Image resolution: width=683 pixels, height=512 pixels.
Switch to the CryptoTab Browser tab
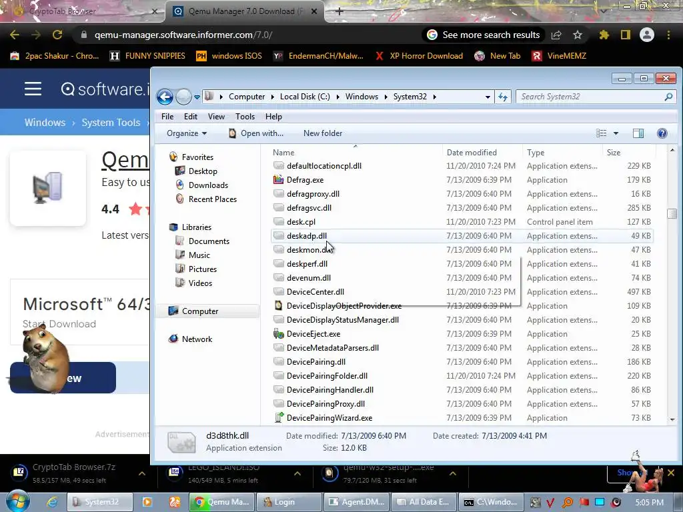(x=83, y=11)
